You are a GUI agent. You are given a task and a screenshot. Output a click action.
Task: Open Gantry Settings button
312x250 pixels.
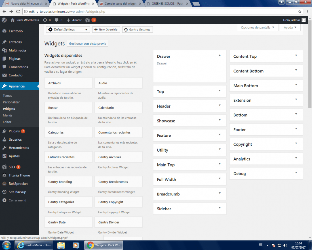pos(138,30)
